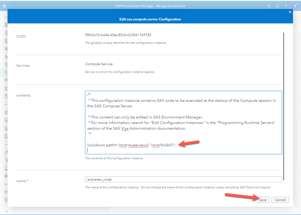
Task: Click the 'contents:' field label
Action: (24, 95)
